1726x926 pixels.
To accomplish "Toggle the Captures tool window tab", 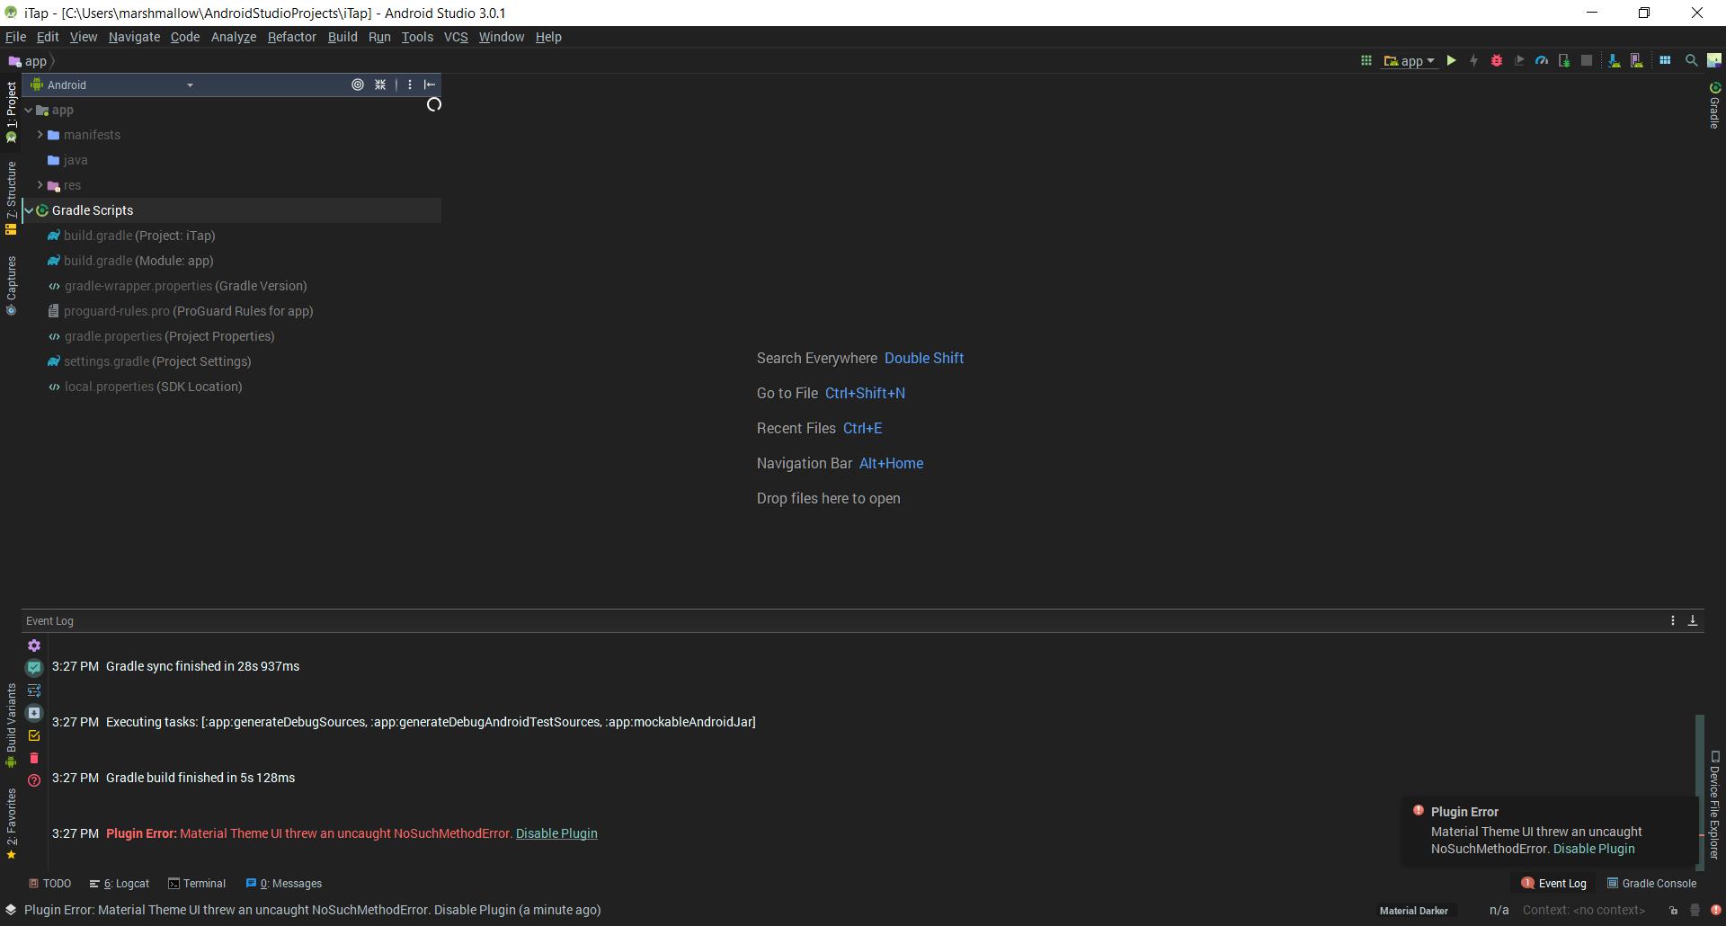I will click(11, 286).
